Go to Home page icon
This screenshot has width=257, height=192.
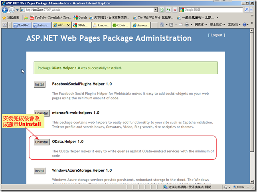pos(162,25)
